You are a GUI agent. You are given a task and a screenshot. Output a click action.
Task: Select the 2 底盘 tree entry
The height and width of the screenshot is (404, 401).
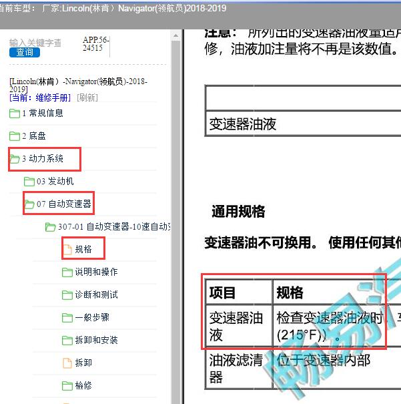(34, 136)
